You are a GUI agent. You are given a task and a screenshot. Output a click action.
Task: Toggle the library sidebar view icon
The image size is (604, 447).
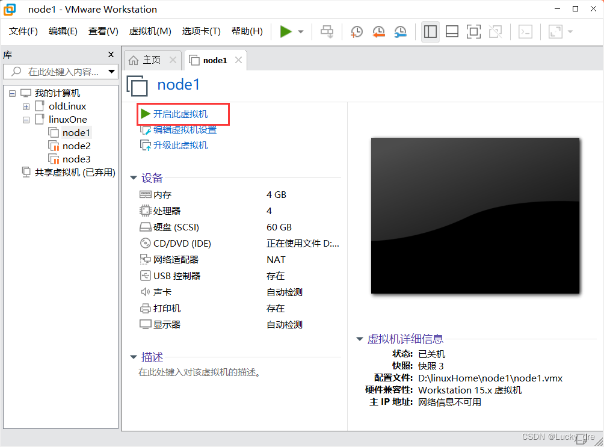(430, 32)
